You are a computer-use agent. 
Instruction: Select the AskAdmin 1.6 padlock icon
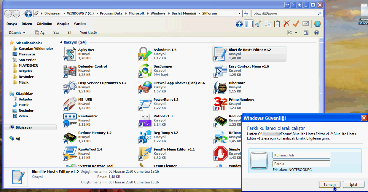[x=145, y=54]
